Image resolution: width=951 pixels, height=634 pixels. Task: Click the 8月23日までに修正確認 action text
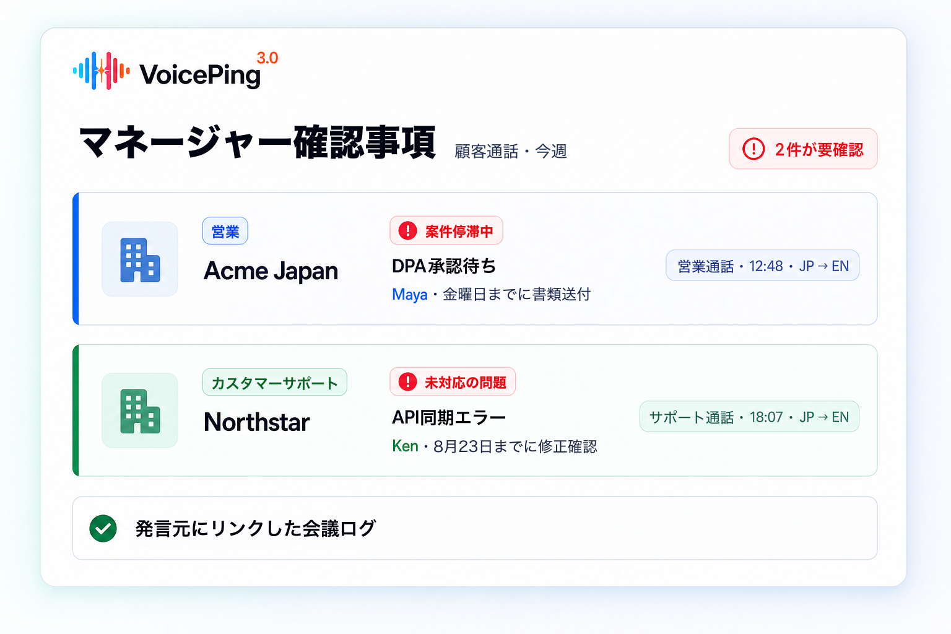[515, 446]
